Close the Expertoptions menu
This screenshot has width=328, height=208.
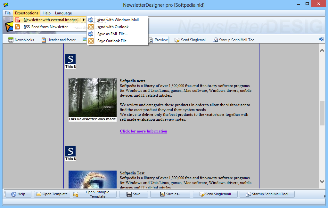27,13
